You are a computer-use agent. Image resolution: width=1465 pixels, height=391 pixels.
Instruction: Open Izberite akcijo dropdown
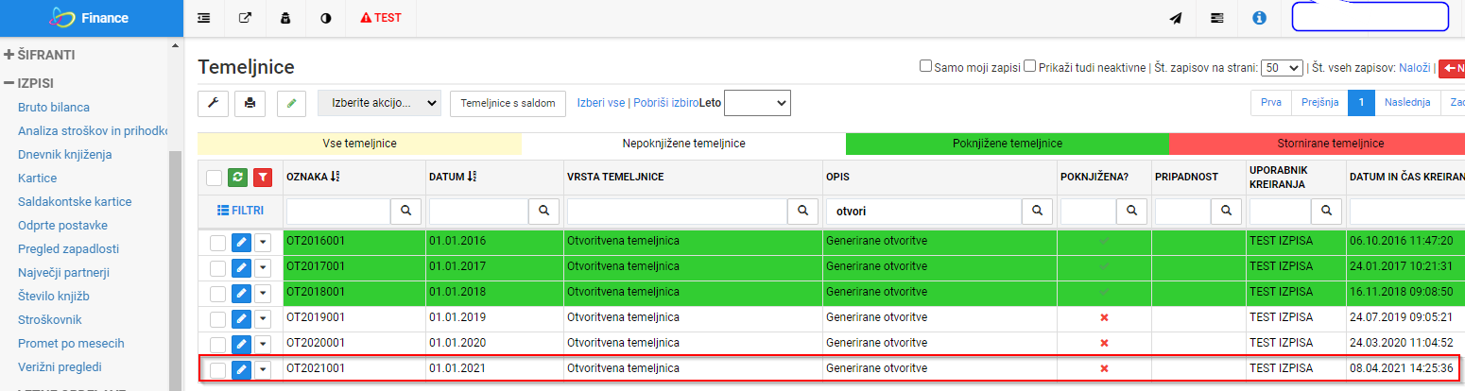click(379, 103)
